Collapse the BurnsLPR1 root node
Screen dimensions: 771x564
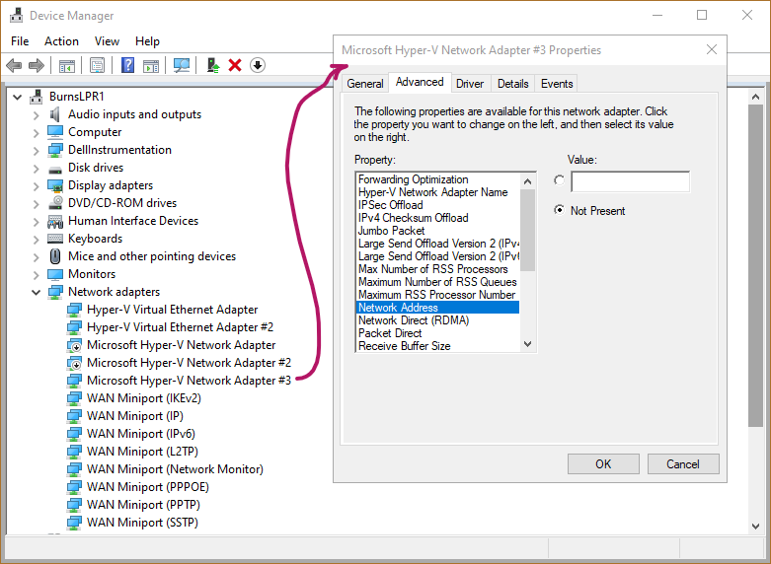click(x=17, y=97)
